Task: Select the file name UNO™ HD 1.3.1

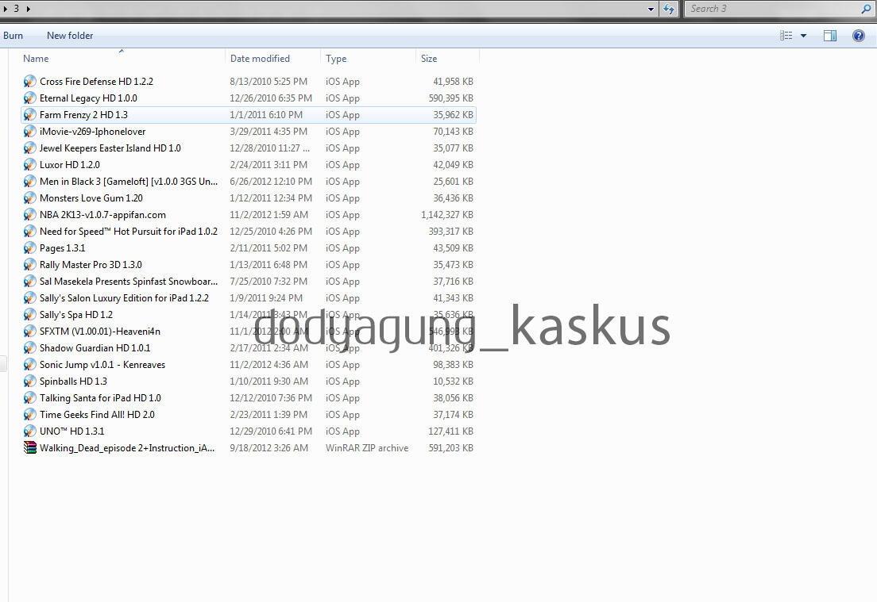Action: (71, 431)
